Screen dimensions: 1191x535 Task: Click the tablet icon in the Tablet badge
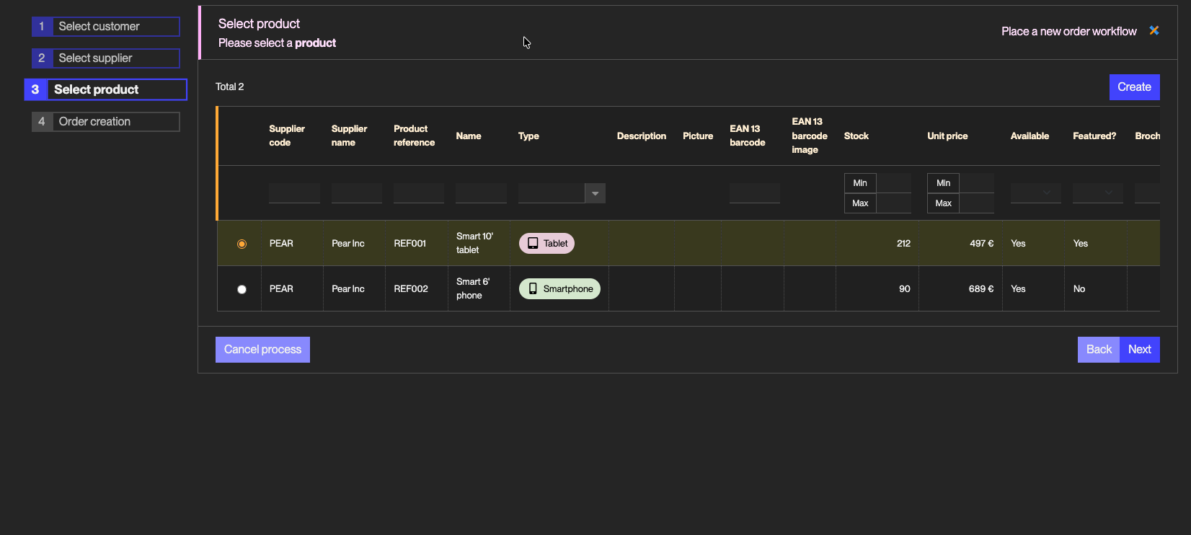point(533,243)
